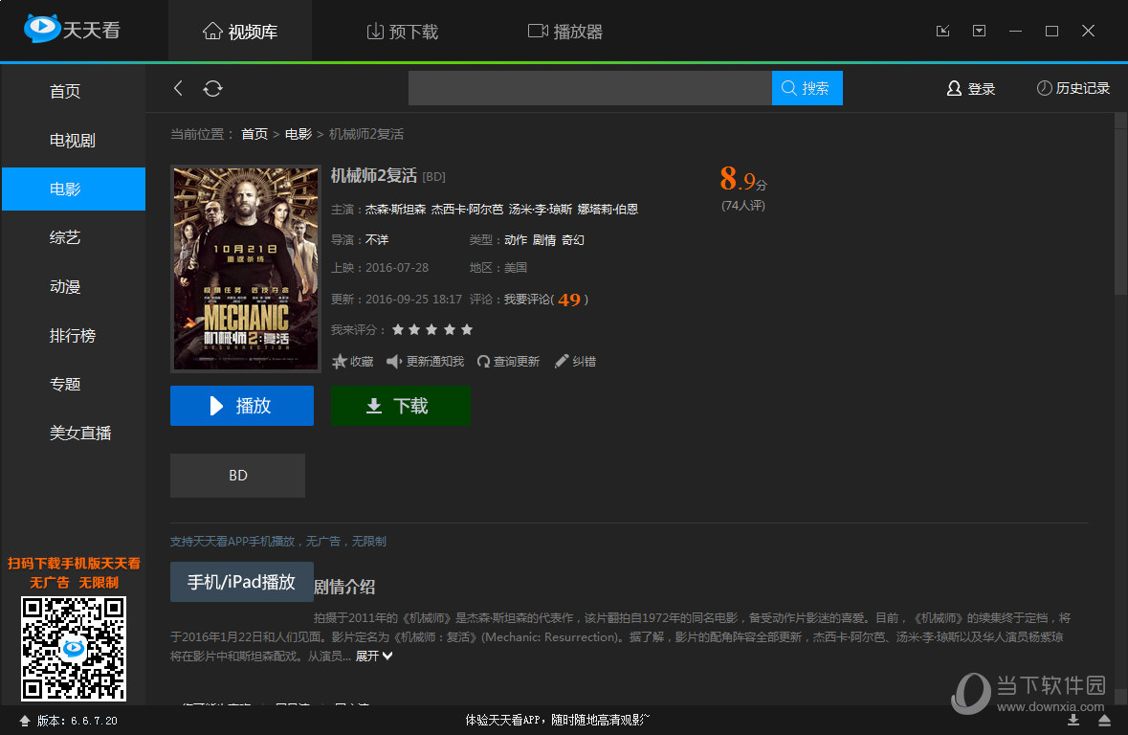This screenshot has height=735, width=1128.
Task: Click the mini-mode window icon in title bar
Action: 942,31
